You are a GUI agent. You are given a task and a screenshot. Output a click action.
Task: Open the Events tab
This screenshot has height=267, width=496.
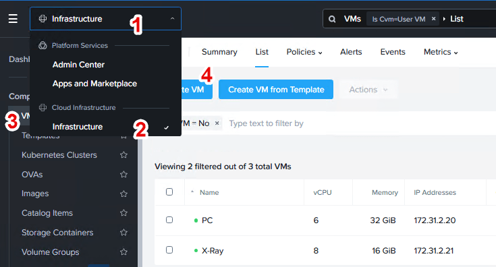[393, 52]
